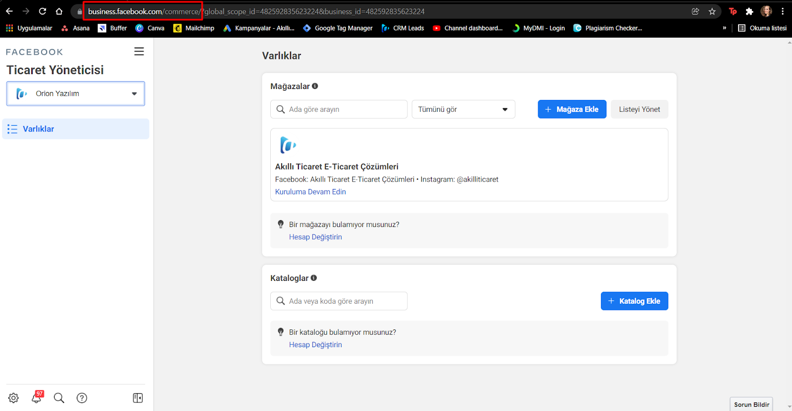Viewport: 792px width, 411px height.
Task: Share this page via address bar icon
Action: 695,11
